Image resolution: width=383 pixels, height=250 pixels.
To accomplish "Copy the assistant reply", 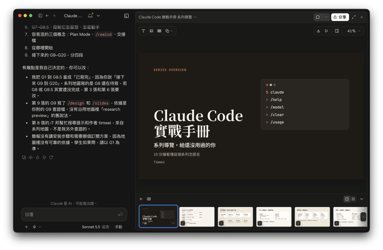I will (x=24, y=157).
